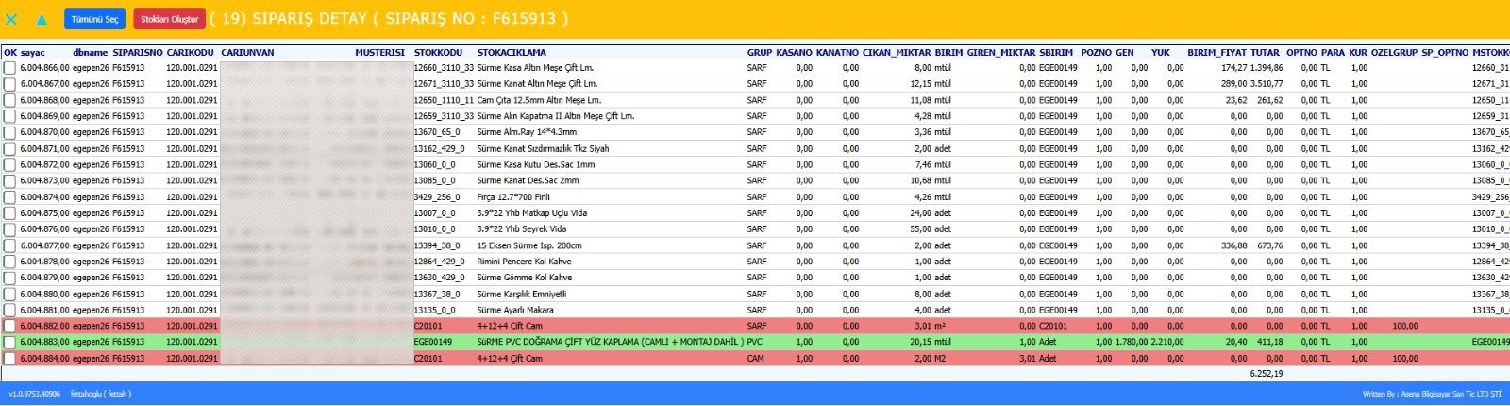Click stock code 13670_65_0
Viewport: 1510px width, 406px height.
[x=437, y=132]
